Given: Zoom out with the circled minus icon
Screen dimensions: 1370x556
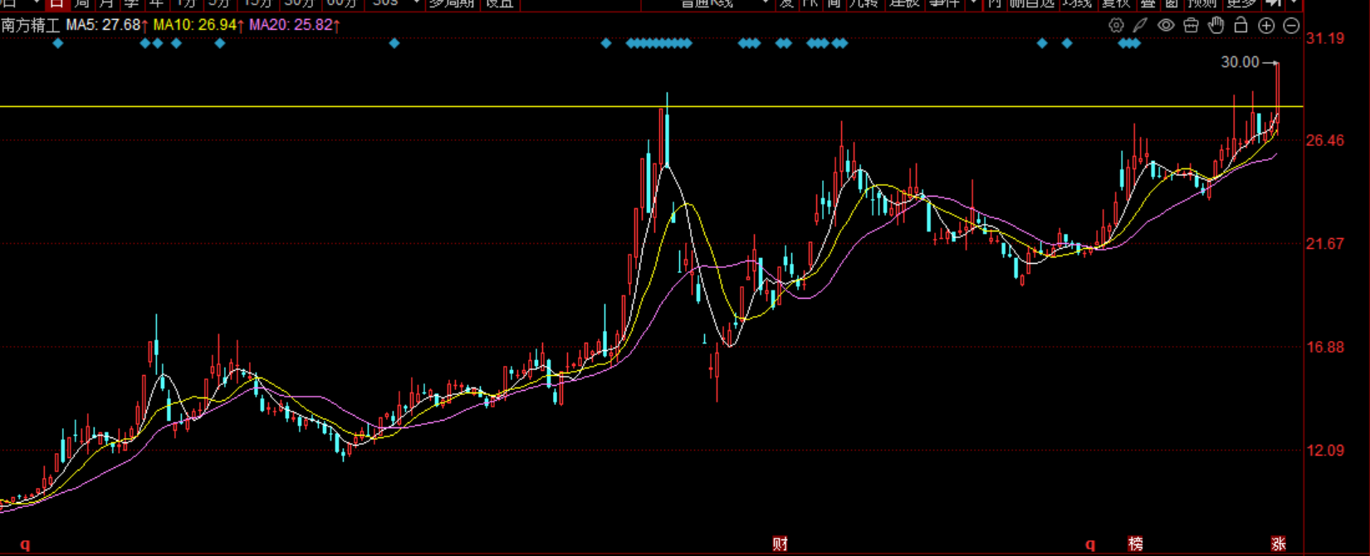Looking at the screenshot, I should click(x=1291, y=26).
